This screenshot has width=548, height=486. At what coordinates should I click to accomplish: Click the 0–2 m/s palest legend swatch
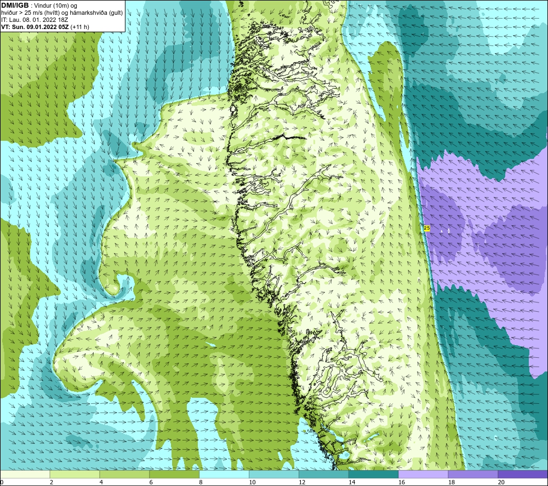25,474
